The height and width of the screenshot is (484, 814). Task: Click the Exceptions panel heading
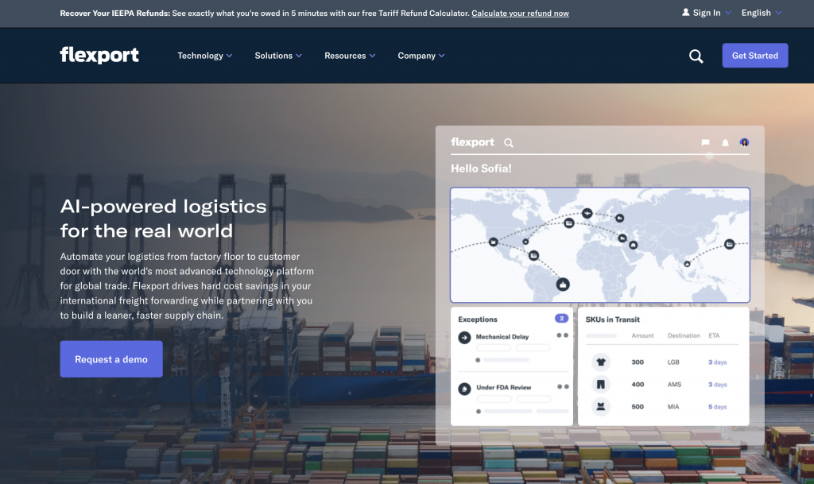[478, 319]
